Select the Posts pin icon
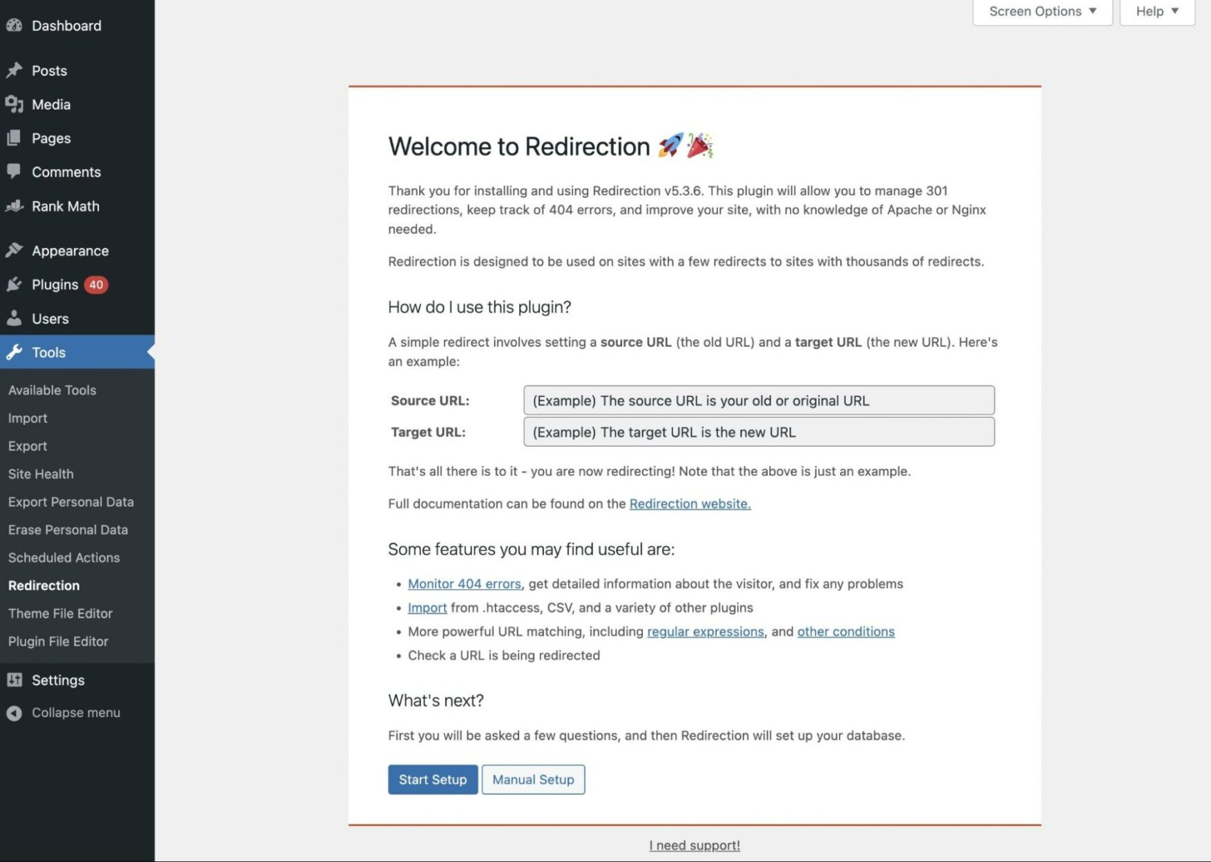Image resolution: width=1211 pixels, height=862 pixels. point(14,70)
